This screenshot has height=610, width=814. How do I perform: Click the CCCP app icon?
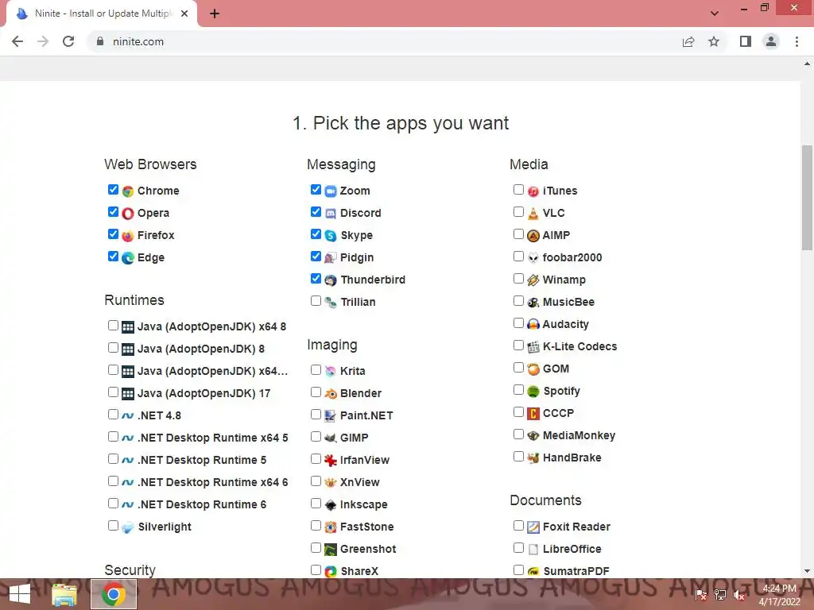click(x=533, y=414)
